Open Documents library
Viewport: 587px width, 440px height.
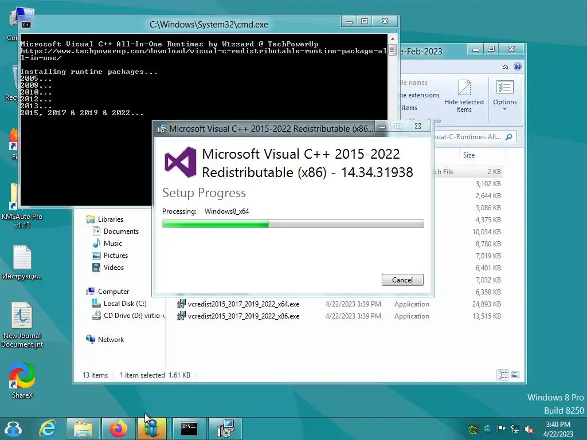120,231
